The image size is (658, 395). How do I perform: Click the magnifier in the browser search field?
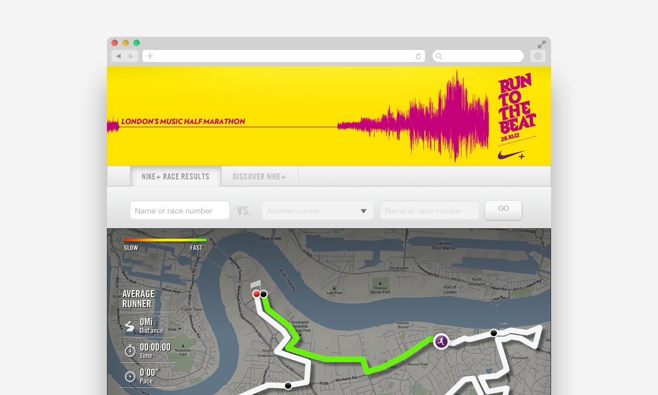click(x=439, y=55)
